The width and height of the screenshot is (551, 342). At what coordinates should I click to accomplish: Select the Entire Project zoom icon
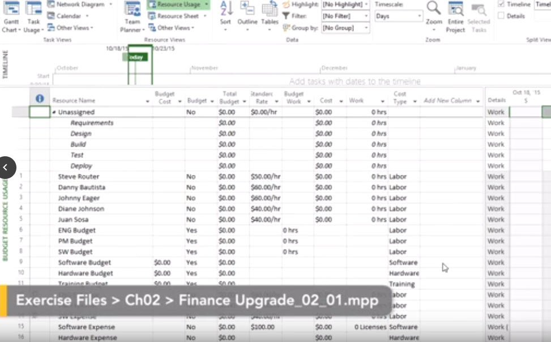click(455, 10)
